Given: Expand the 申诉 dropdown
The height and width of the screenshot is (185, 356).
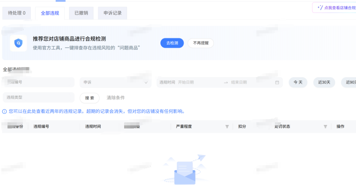Looking at the screenshot, I should click(115, 82).
